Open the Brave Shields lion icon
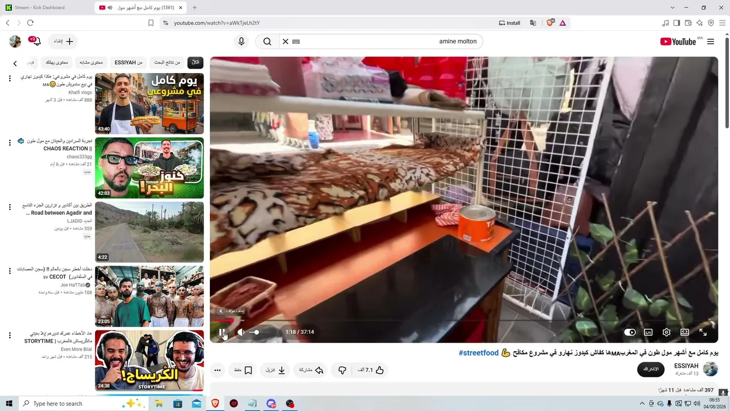 (550, 23)
